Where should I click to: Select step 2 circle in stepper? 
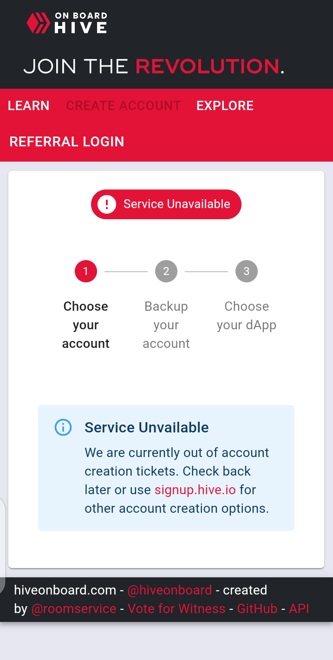166,271
